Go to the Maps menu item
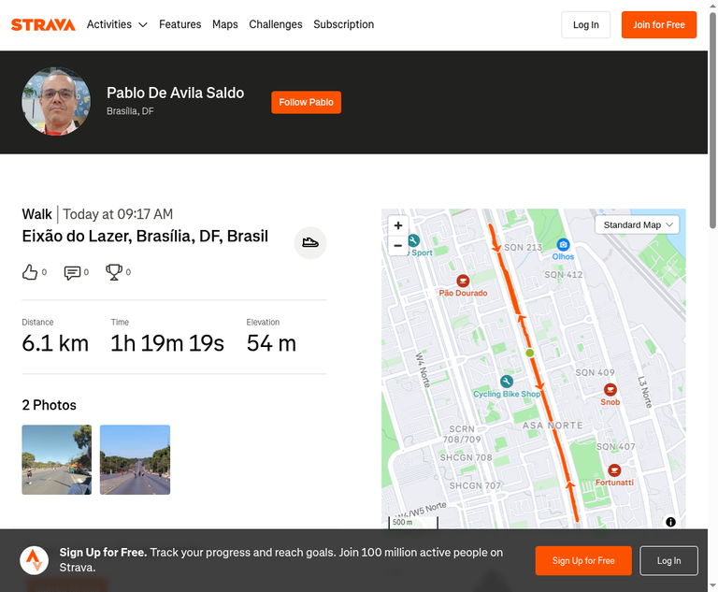 pos(224,24)
